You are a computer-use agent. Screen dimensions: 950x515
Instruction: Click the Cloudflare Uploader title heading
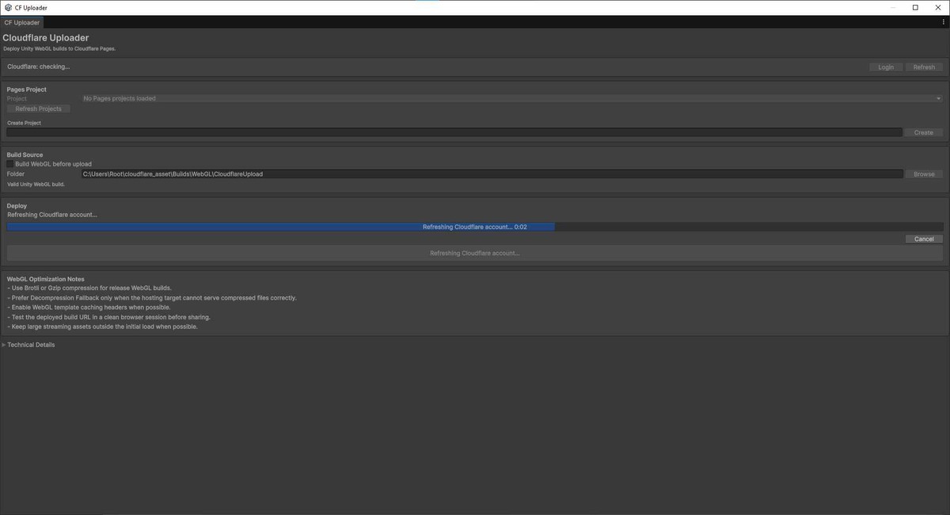click(46, 38)
